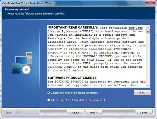Click the "ViewMate Pro 11.14 - Installation Wizard" title

pos(28,3)
